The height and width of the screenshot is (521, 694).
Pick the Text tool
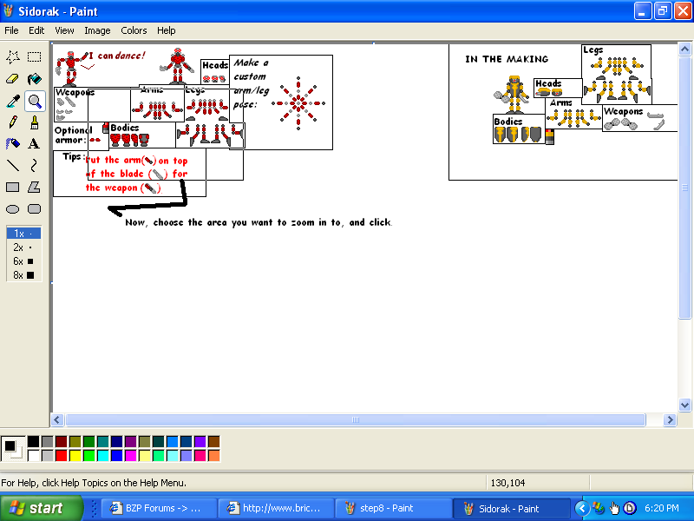pyautogui.click(x=34, y=143)
